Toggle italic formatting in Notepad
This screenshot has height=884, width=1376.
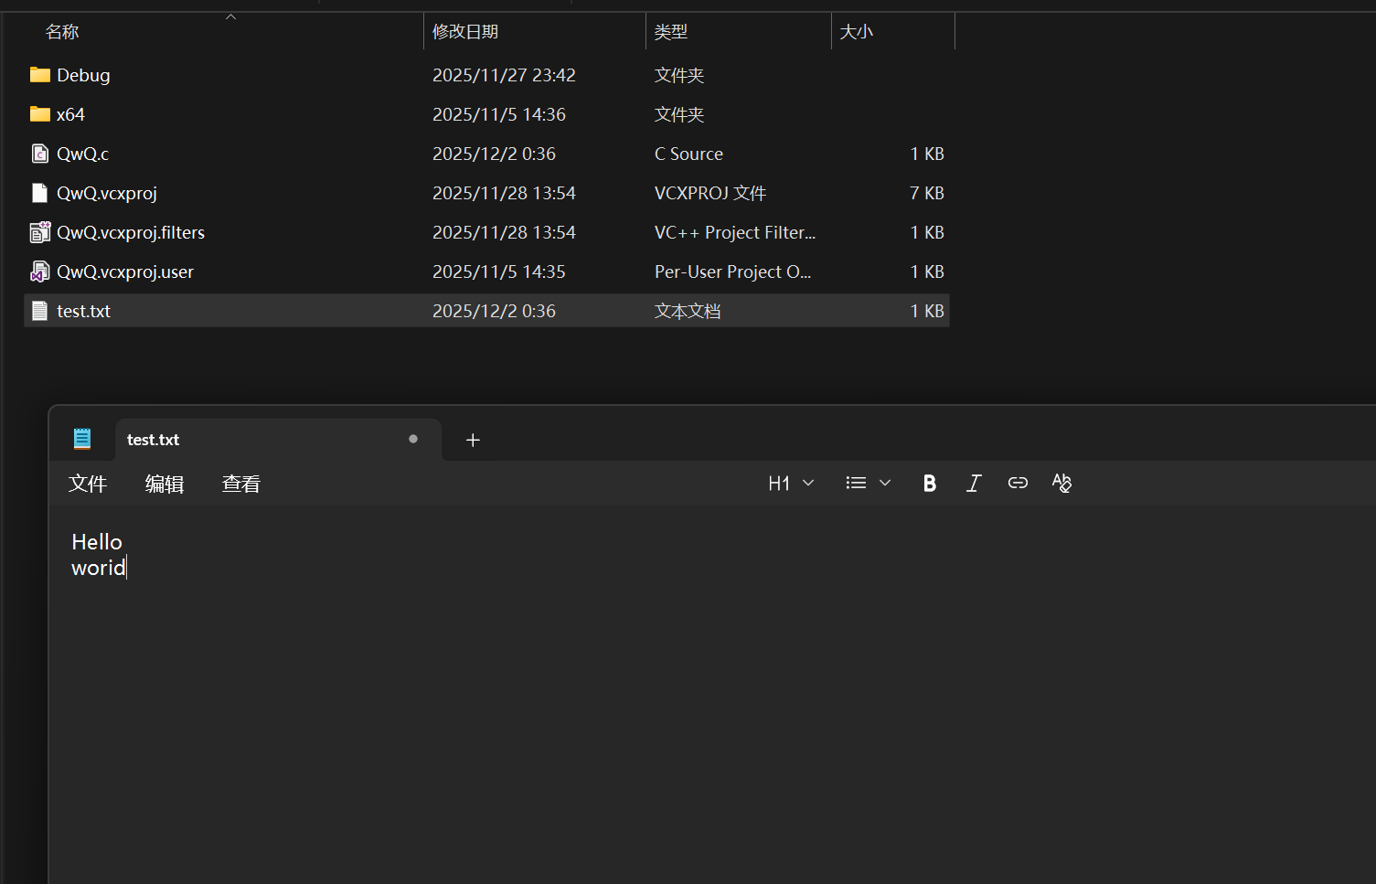(974, 483)
